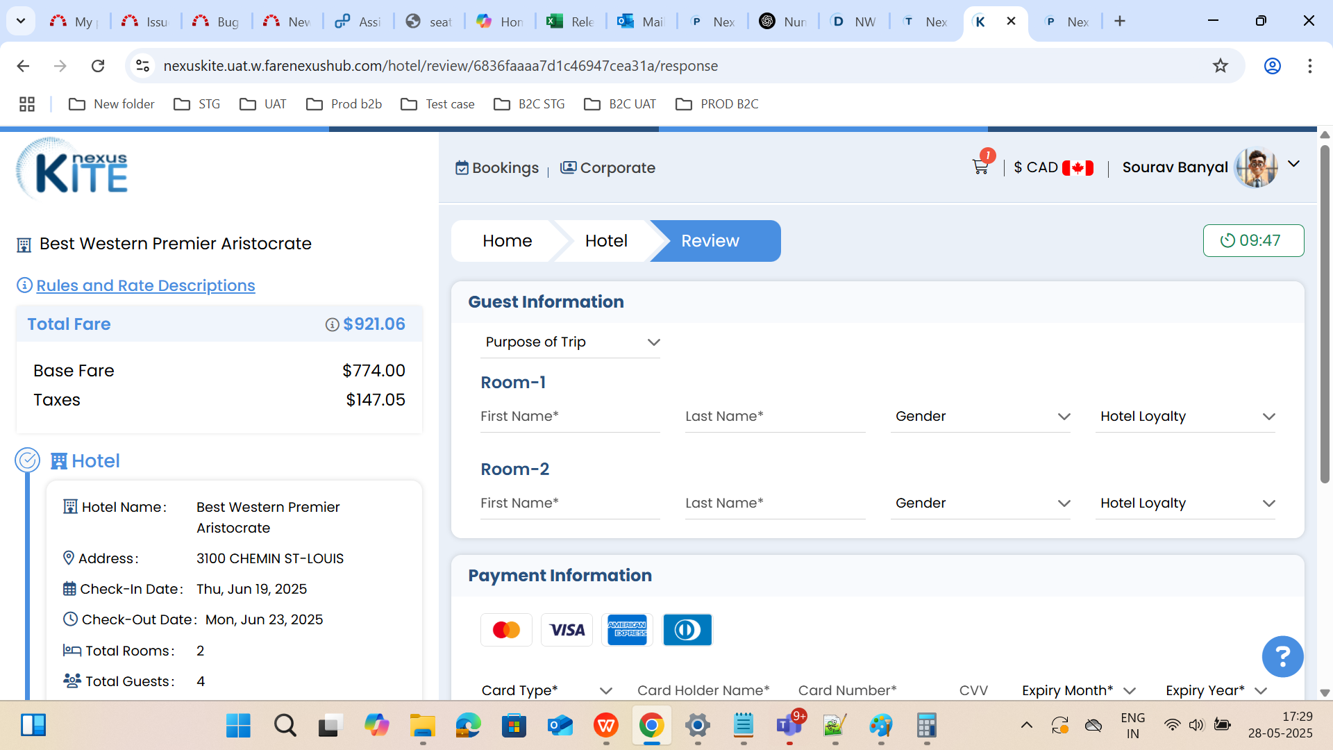
Task: Open the $ CAD currency selector
Action: (1053, 168)
